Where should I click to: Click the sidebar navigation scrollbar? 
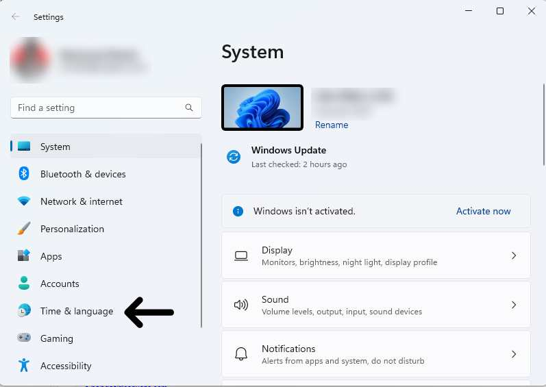point(201,235)
